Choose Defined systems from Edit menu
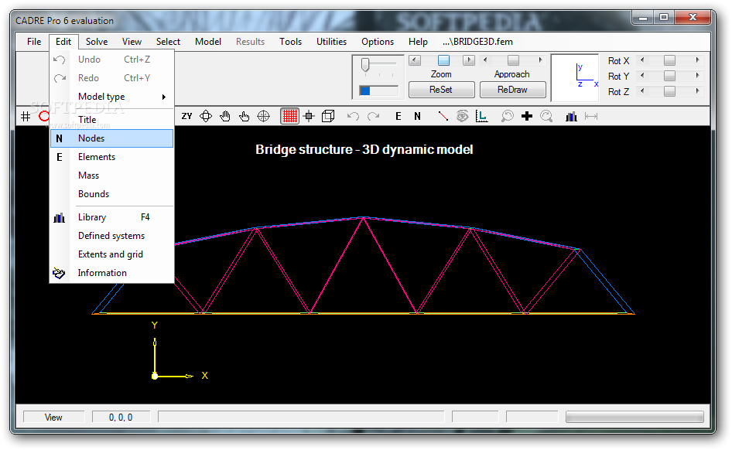This screenshot has height=450, width=732. [111, 236]
